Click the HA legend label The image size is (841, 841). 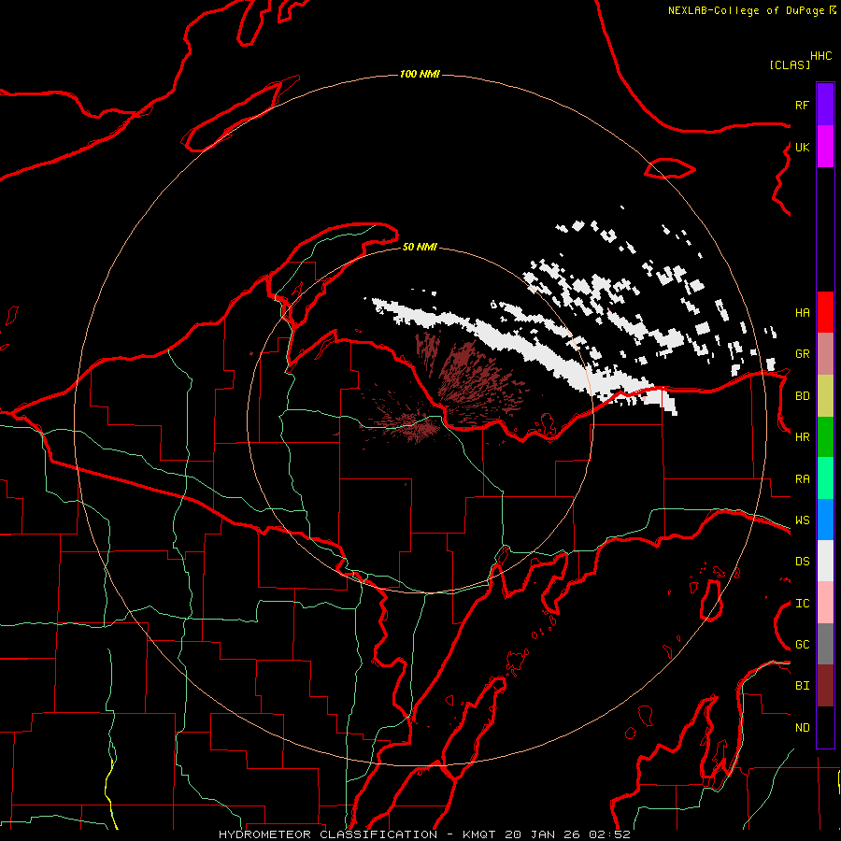(802, 313)
